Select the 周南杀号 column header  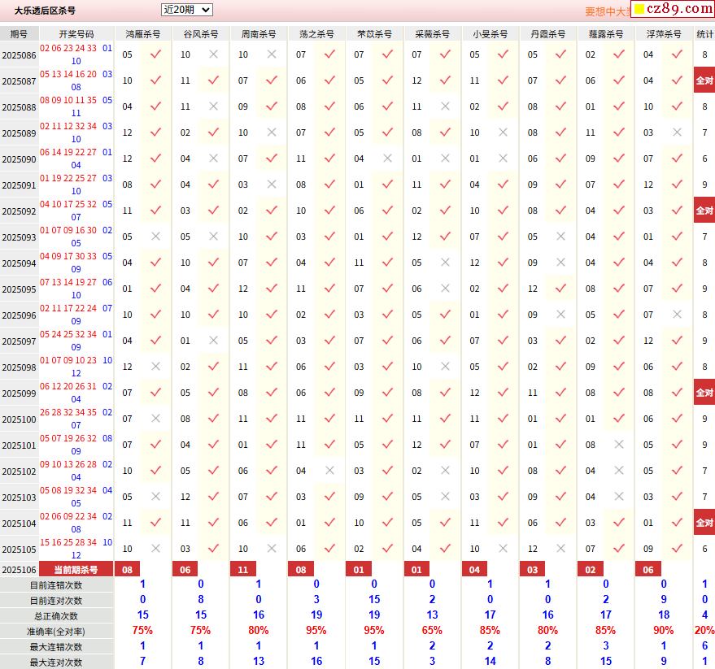pos(259,33)
